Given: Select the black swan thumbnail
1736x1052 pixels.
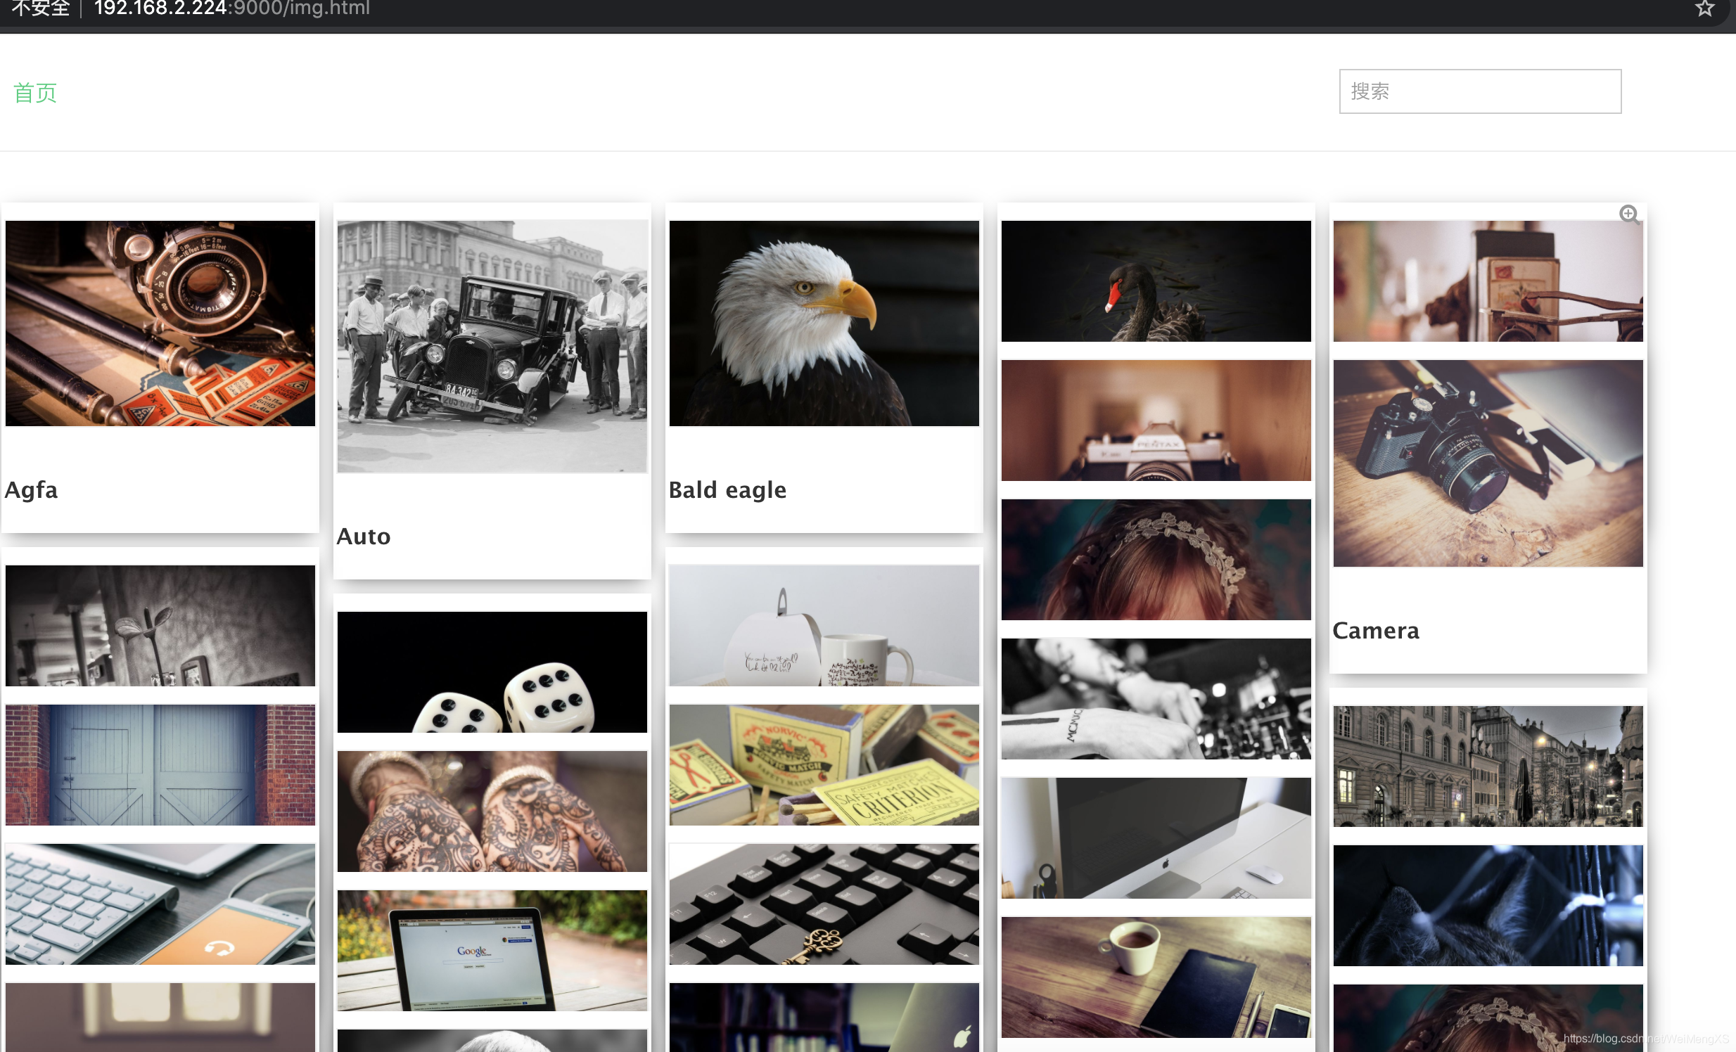Looking at the screenshot, I should tap(1156, 282).
